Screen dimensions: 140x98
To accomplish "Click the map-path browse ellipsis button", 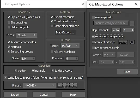I will [132, 23].
